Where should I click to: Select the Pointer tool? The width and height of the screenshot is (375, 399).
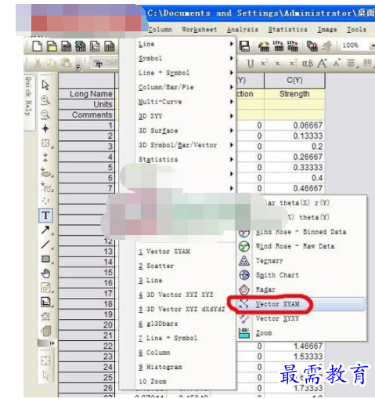tap(45, 85)
